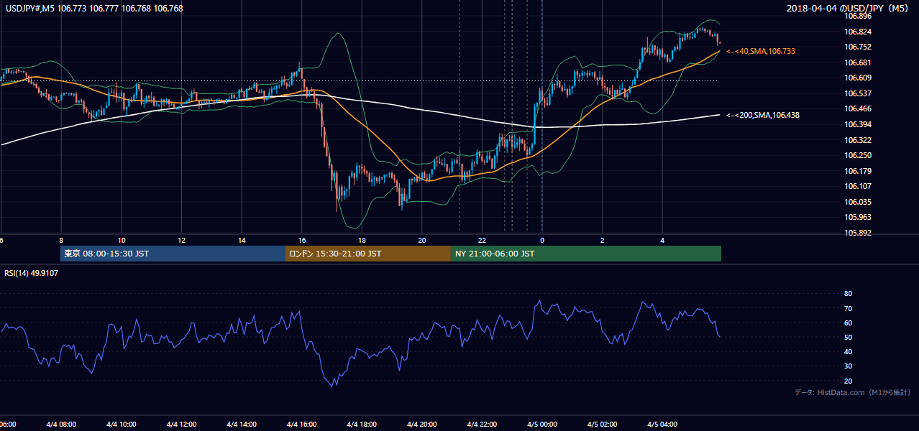Click the 4/4 08:00 bottom time label
This screenshot has height=431, width=919.
[60, 425]
